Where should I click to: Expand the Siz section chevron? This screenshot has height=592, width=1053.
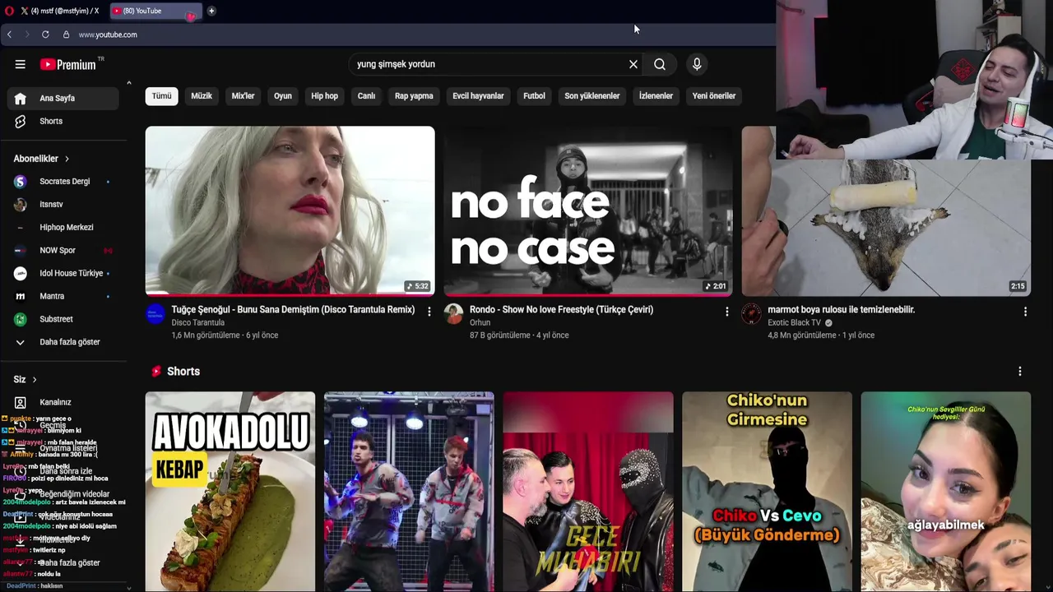click(35, 379)
